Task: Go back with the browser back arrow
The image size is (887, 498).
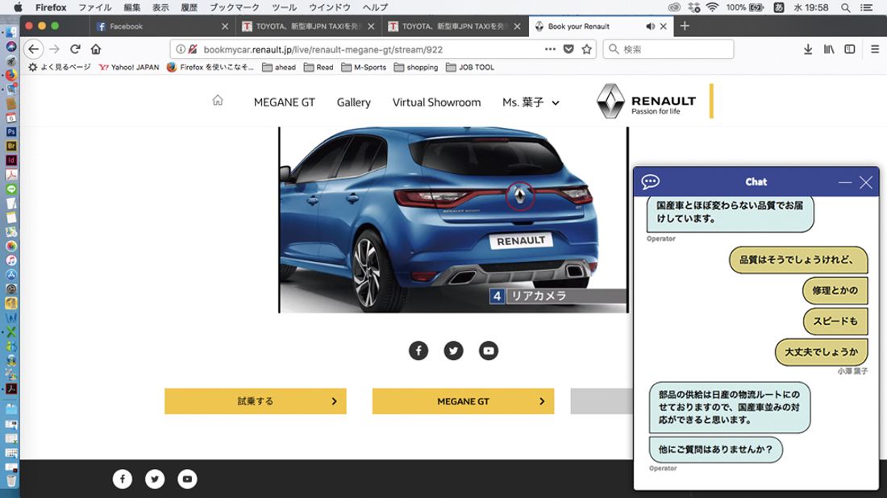Action: pyautogui.click(x=33, y=49)
